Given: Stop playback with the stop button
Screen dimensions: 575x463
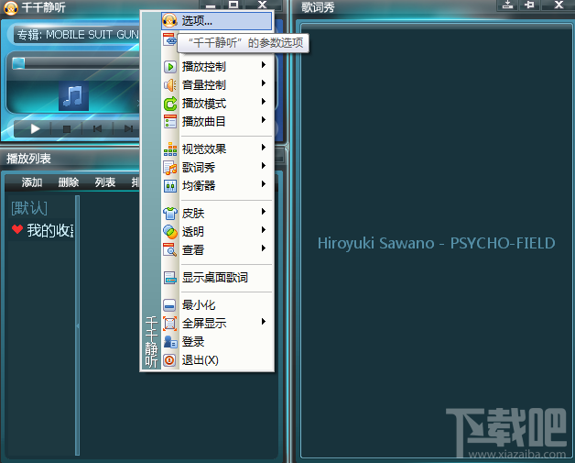Looking at the screenshot, I should coord(66,129).
